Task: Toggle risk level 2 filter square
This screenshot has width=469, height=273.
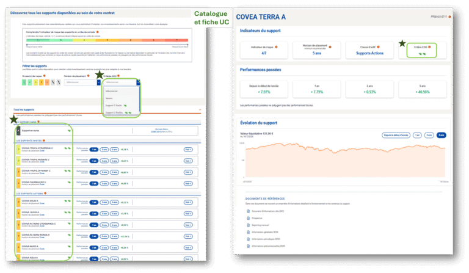Action: click(x=30, y=82)
